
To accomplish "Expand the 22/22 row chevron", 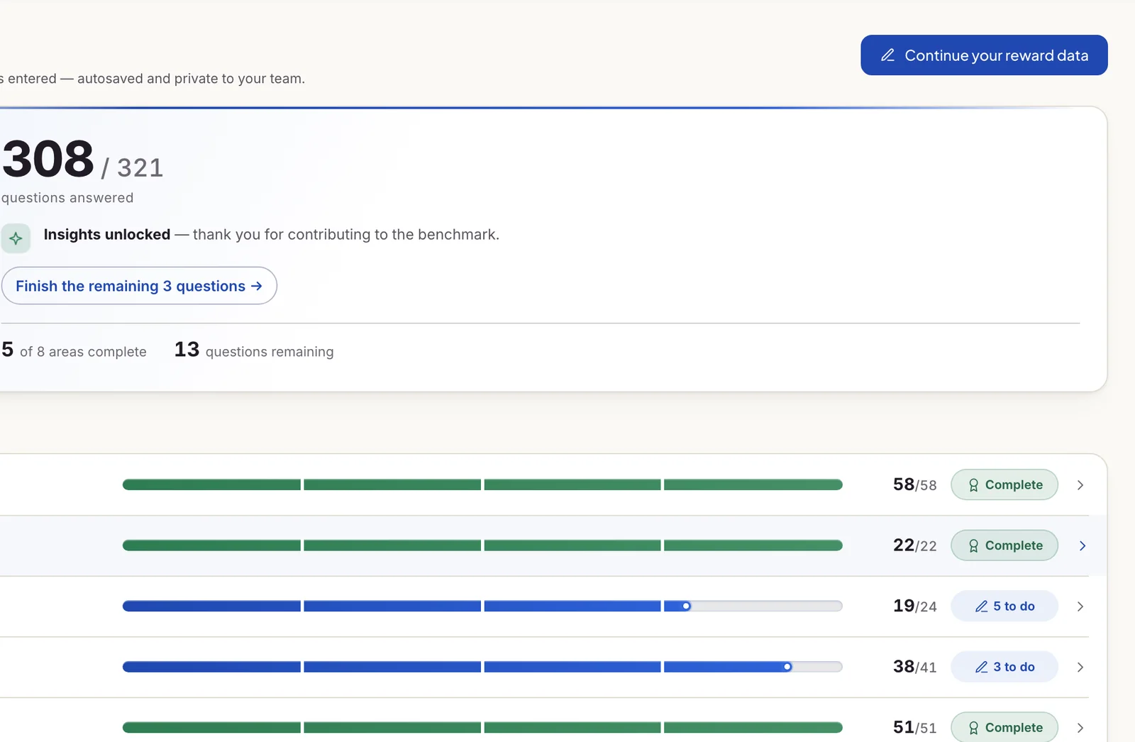I will [1083, 546].
